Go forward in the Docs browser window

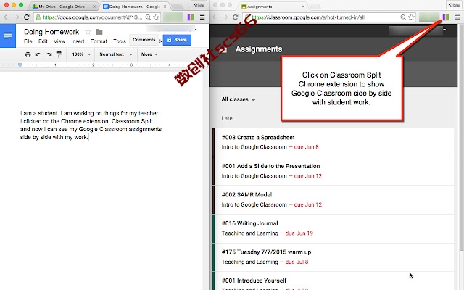click(x=16, y=17)
